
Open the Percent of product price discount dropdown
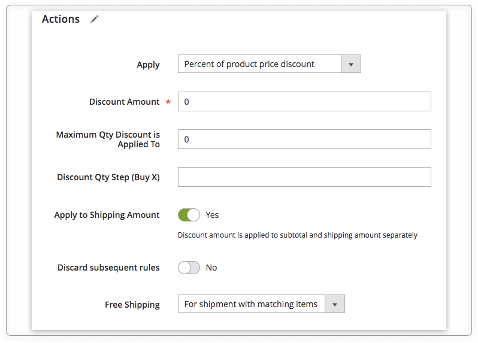(x=270, y=64)
